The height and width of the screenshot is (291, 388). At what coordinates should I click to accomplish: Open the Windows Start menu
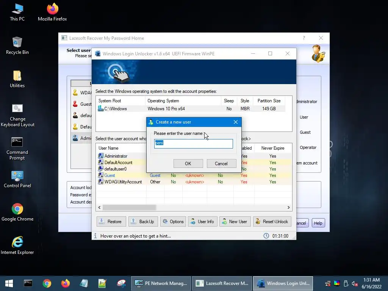9,283
